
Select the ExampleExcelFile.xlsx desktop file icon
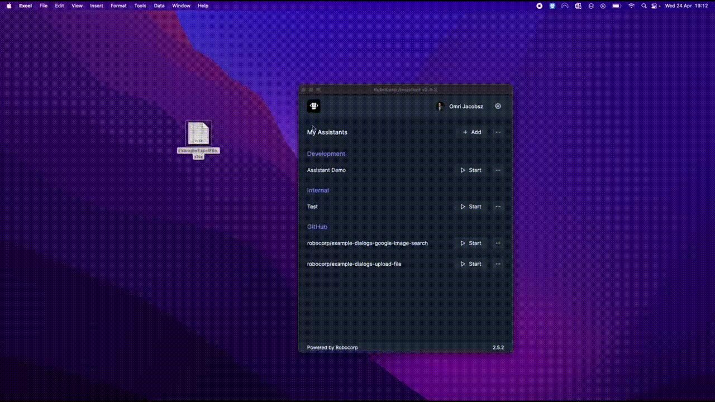click(x=198, y=140)
